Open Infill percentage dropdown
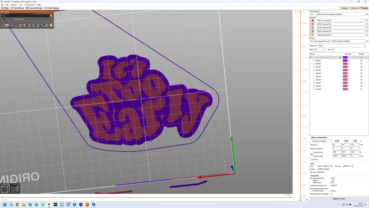Viewport: 369px width, 208px height. 319,50
